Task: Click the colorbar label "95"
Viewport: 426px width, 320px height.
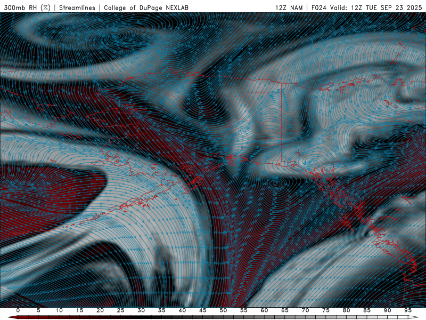Action: [x=408, y=310]
